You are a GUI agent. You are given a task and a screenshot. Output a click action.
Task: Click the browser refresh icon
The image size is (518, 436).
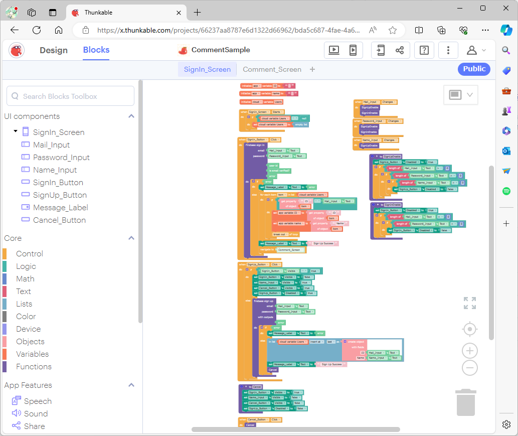pos(37,30)
